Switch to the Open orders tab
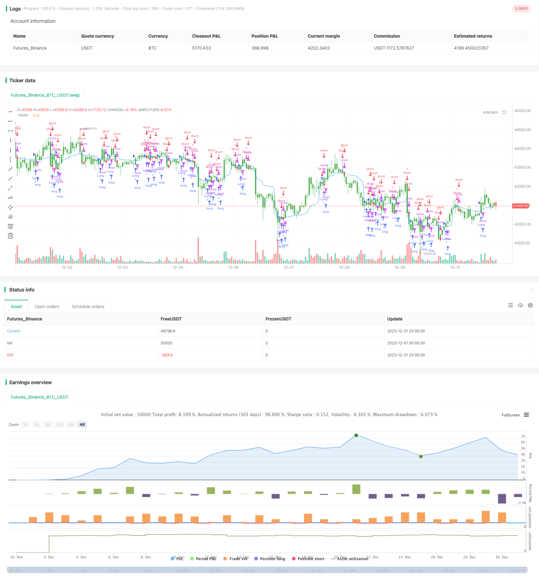The width and height of the screenshot is (539, 582). pyautogui.click(x=47, y=307)
